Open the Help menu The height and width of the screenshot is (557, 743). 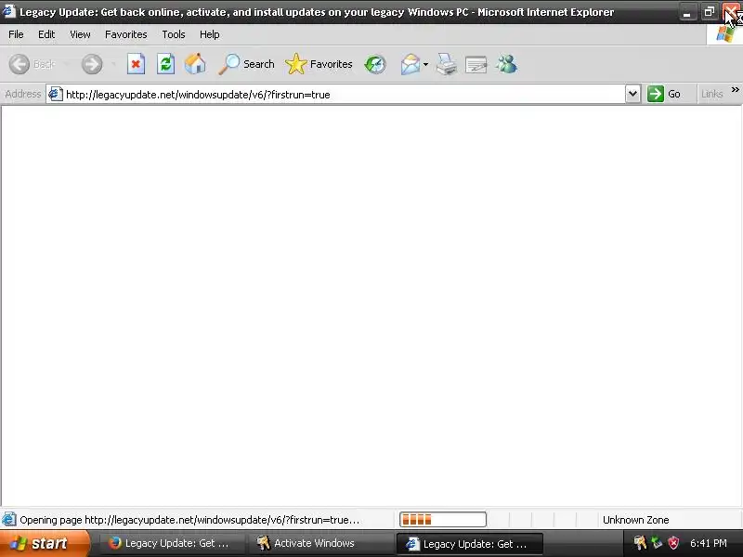pyautogui.click(x=210, y=34)
